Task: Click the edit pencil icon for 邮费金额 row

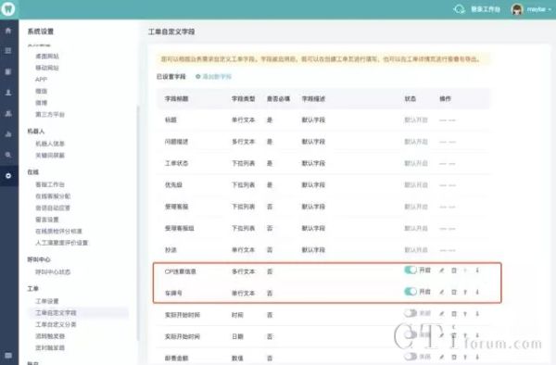Action: (x=441, y=357)
